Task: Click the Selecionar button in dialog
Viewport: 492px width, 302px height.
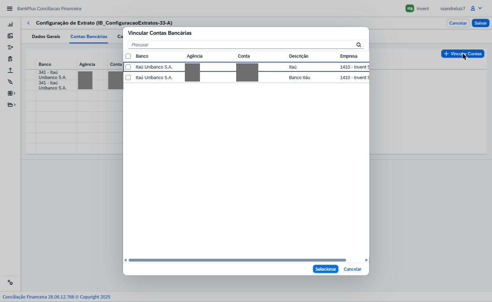Action: [x=325, y=269]
